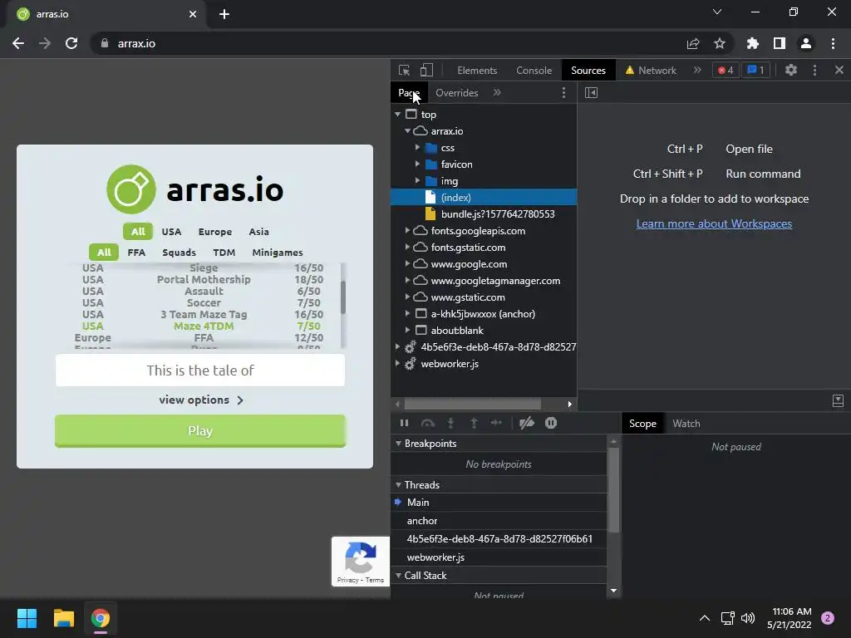851x638 pixels.
Task: Click the blue issues count badge
Action: pos(755,70)
